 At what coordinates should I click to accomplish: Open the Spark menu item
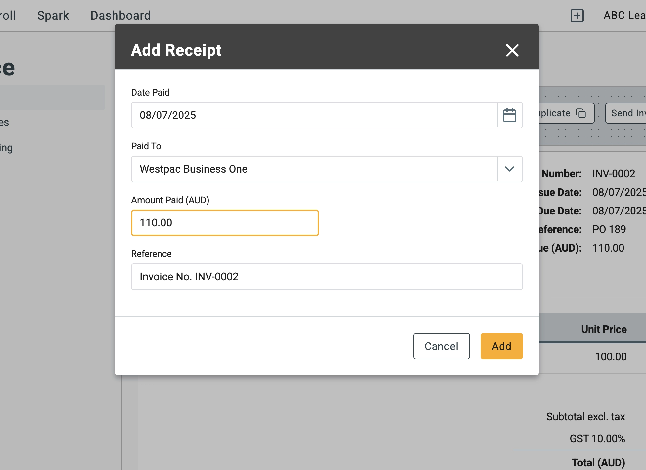[x=53, y=16]
